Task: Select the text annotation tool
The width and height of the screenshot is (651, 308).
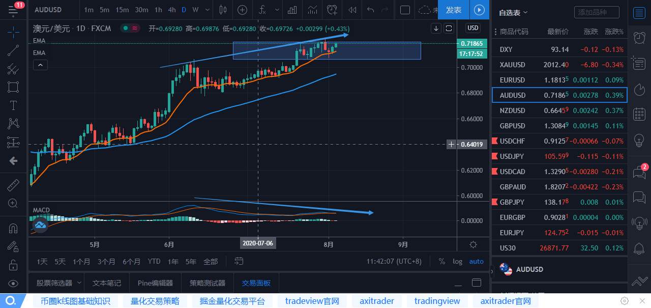Action: click(13, 105)
